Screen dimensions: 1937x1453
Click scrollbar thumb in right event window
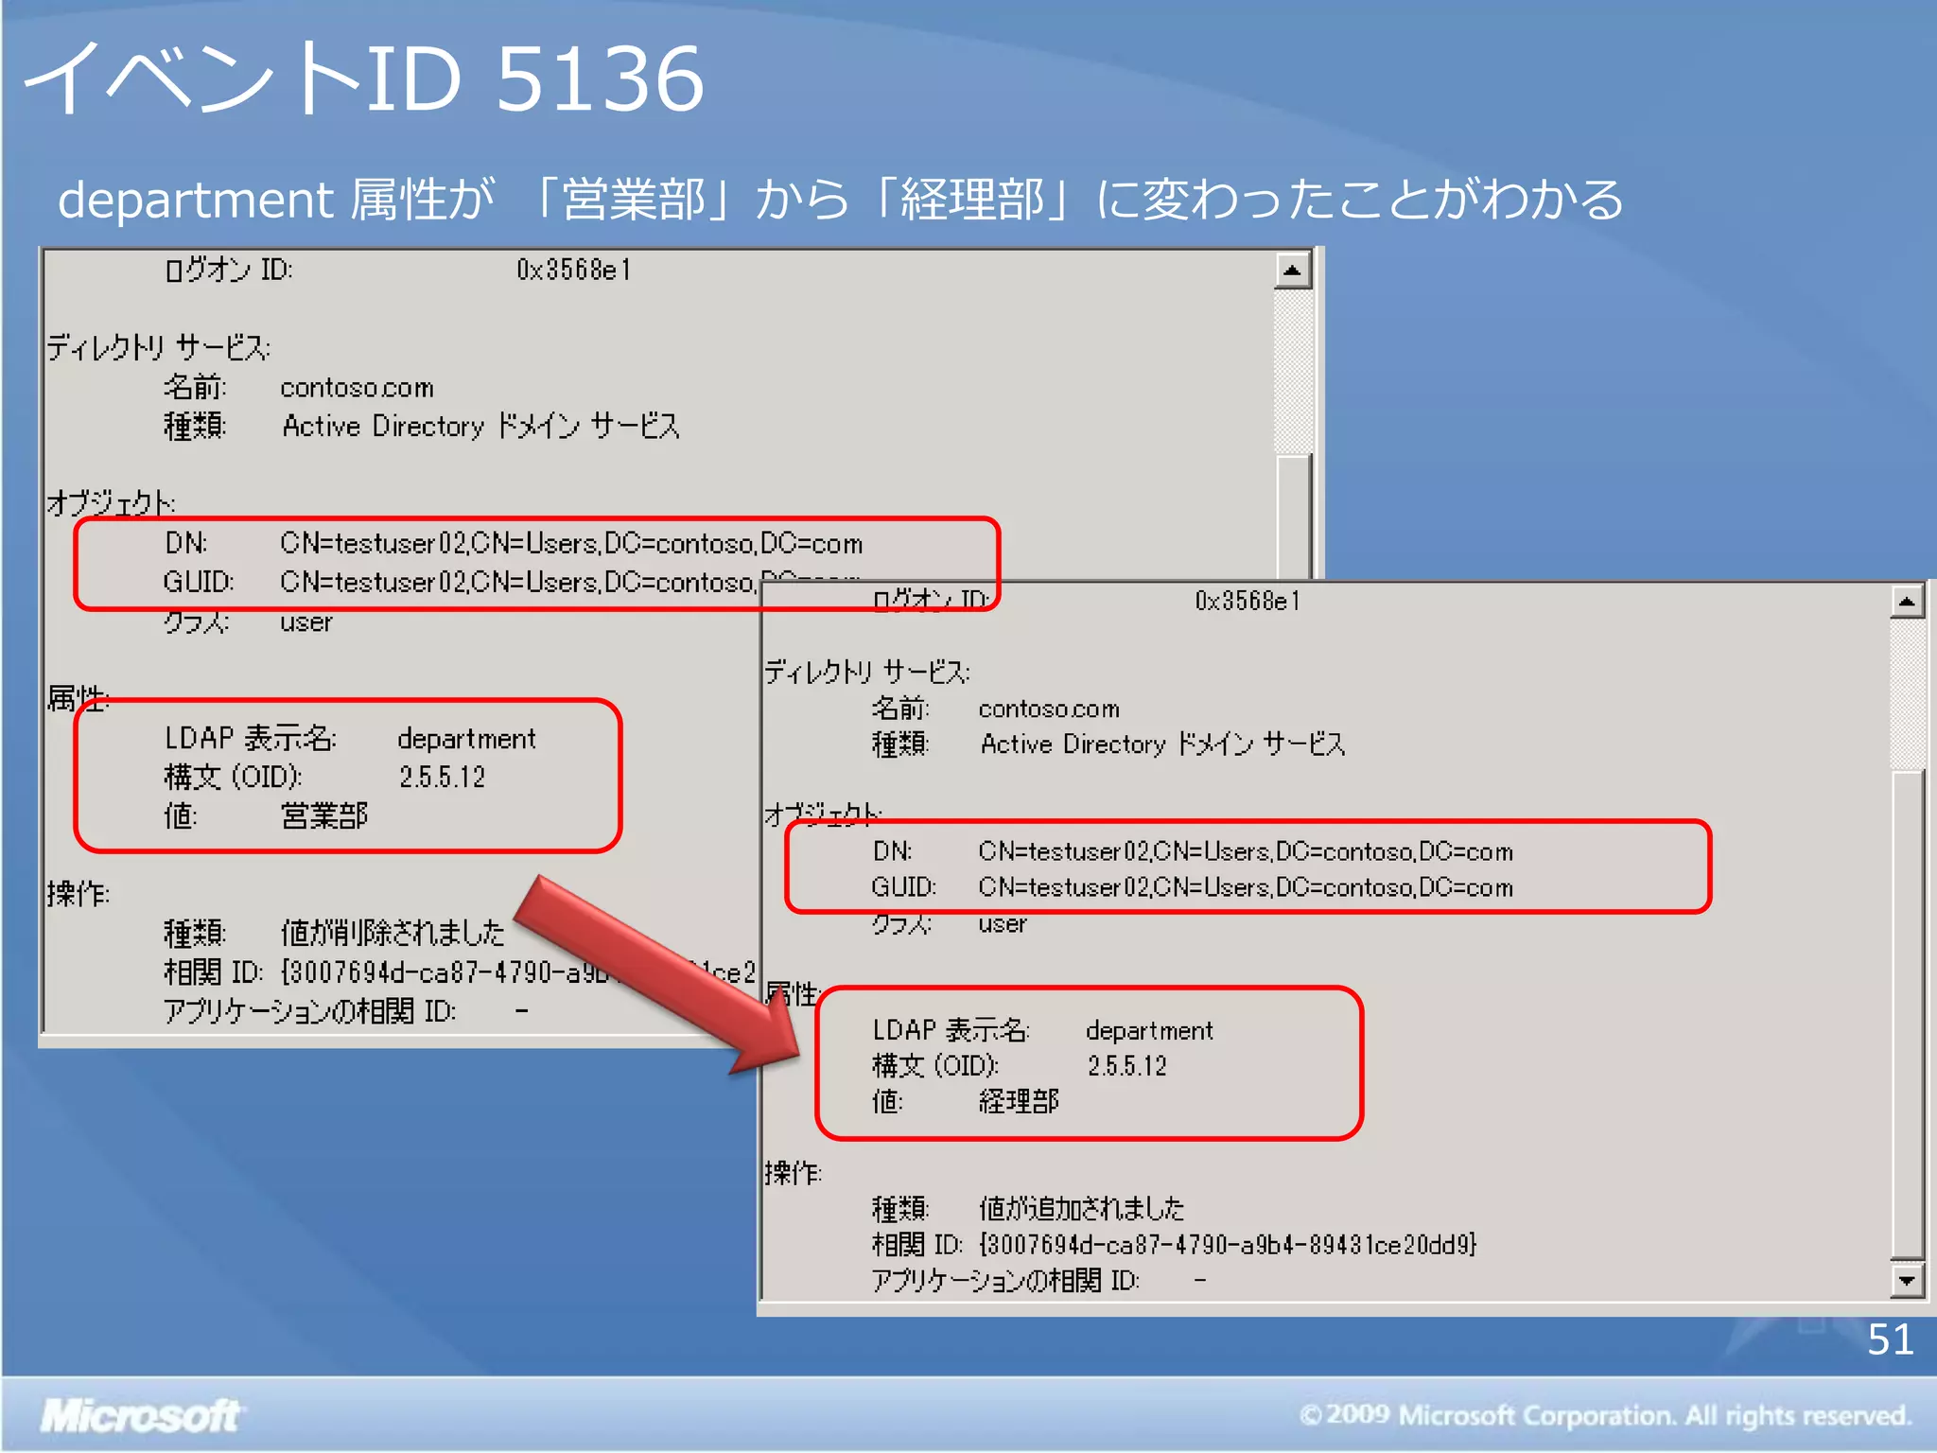[x=1907, y=1014]
